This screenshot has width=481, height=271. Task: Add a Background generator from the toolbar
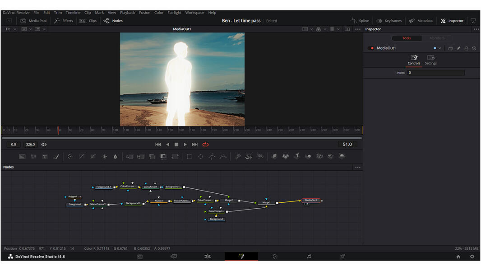tap(22, 157)
